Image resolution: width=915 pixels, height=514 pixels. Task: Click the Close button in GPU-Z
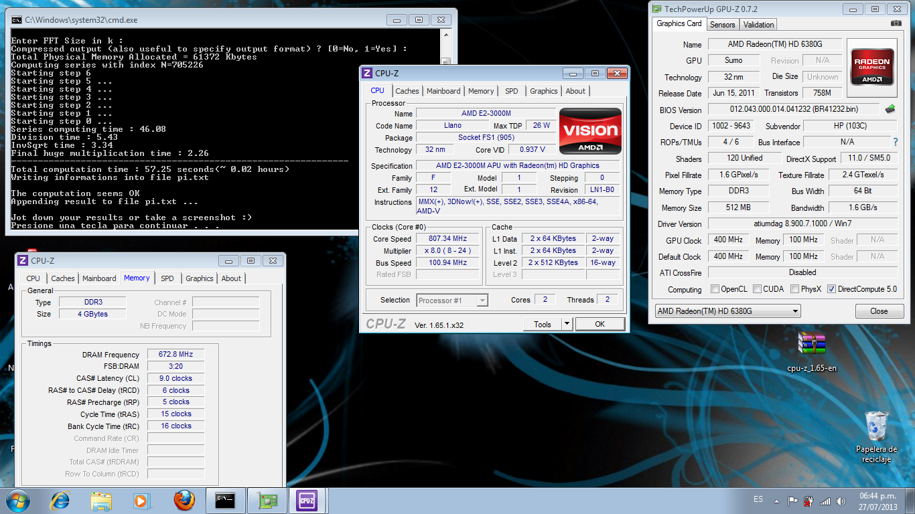[879, 311]
